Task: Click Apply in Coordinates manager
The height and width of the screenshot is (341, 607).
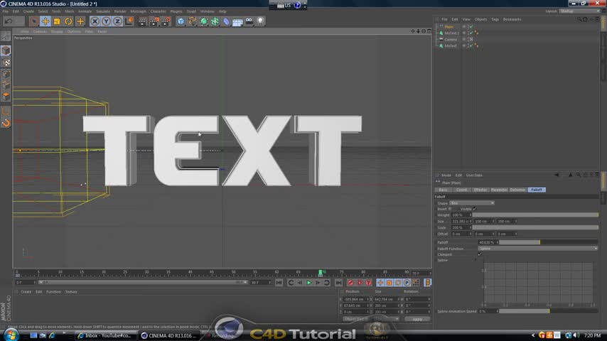Action: click(x=417, y=319)
